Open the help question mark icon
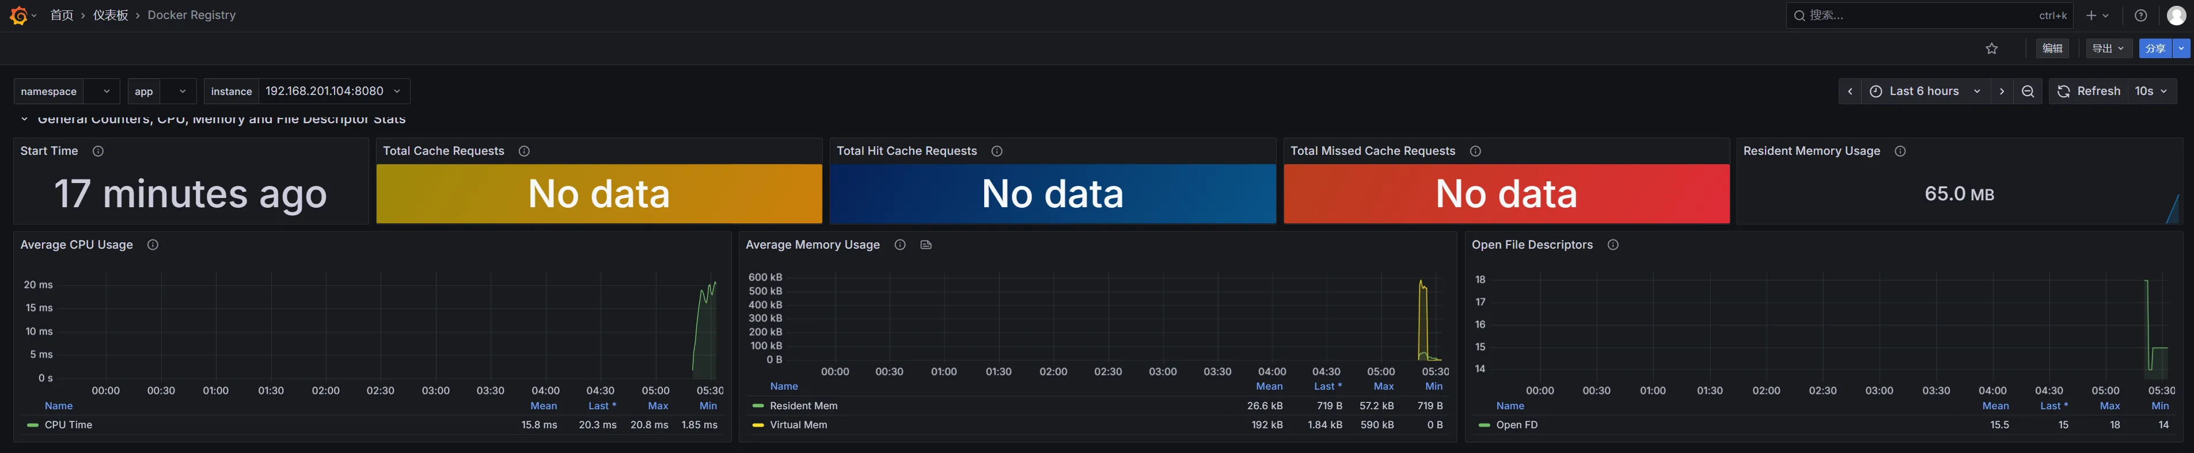 (x=2140, y=16)
